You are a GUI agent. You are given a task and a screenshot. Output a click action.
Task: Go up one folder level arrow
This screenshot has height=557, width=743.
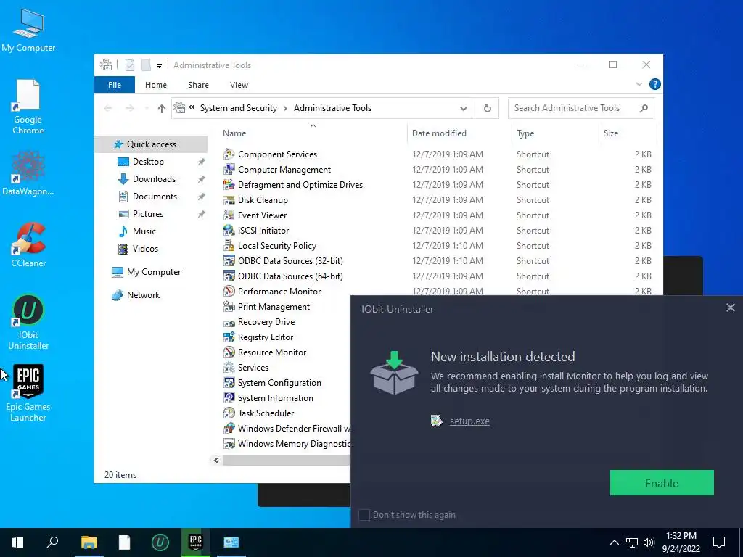tap(162, 109)
